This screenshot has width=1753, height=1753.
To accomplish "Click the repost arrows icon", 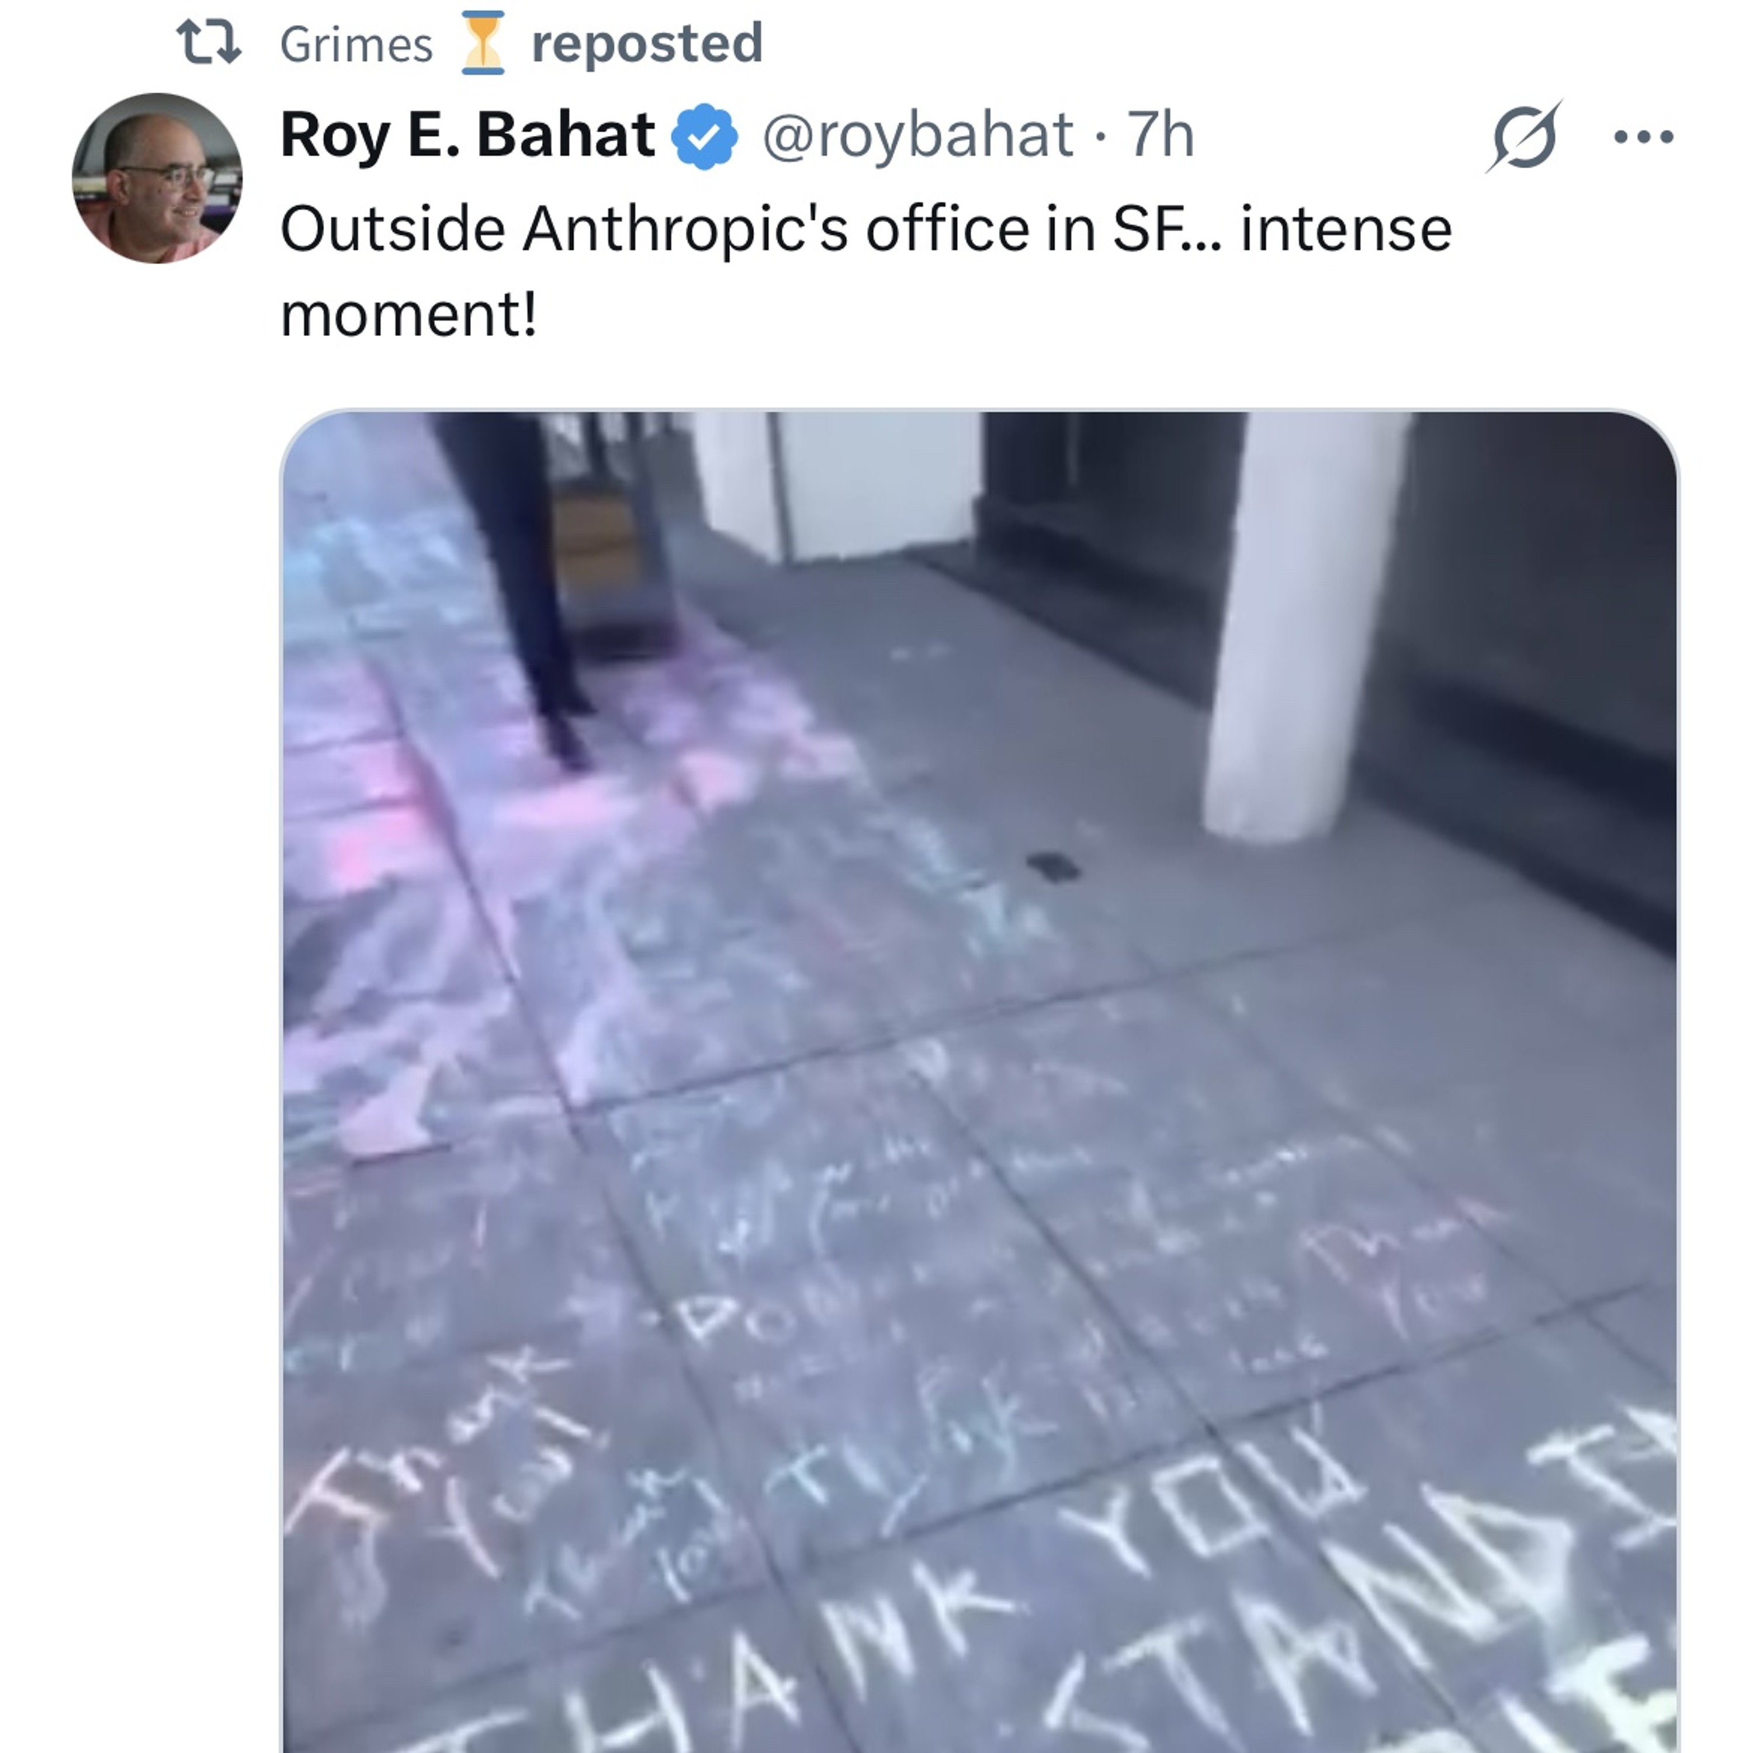I will [x=210, y=43].
